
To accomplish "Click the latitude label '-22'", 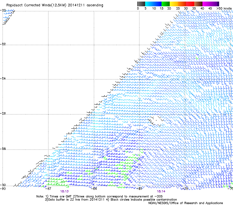I will pyautogui.click(x=3, y=44).
